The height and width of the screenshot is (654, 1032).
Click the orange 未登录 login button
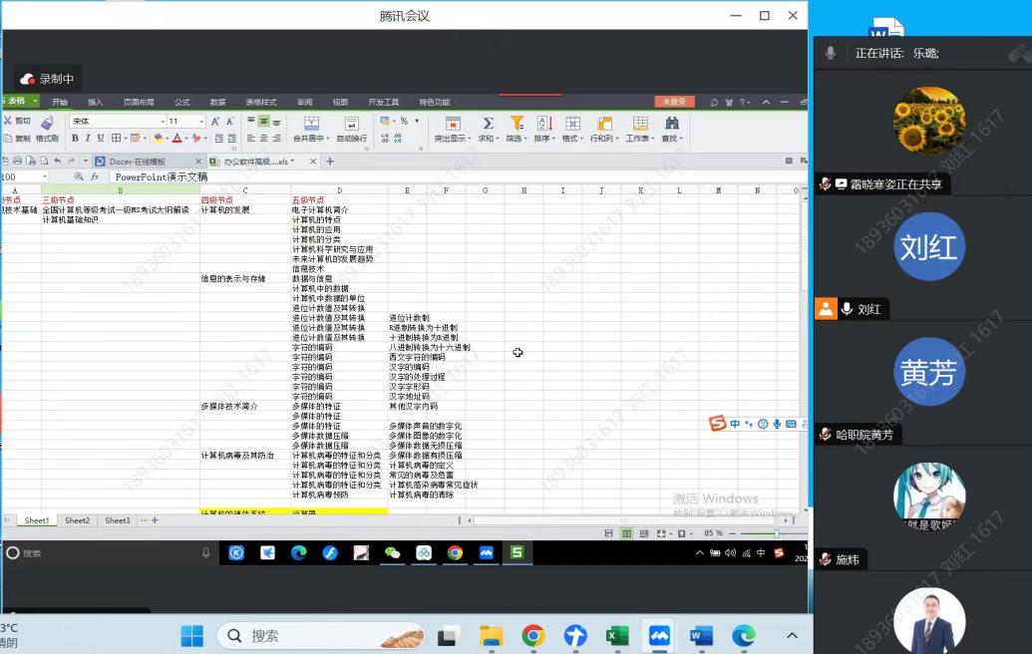click(674, 102)
